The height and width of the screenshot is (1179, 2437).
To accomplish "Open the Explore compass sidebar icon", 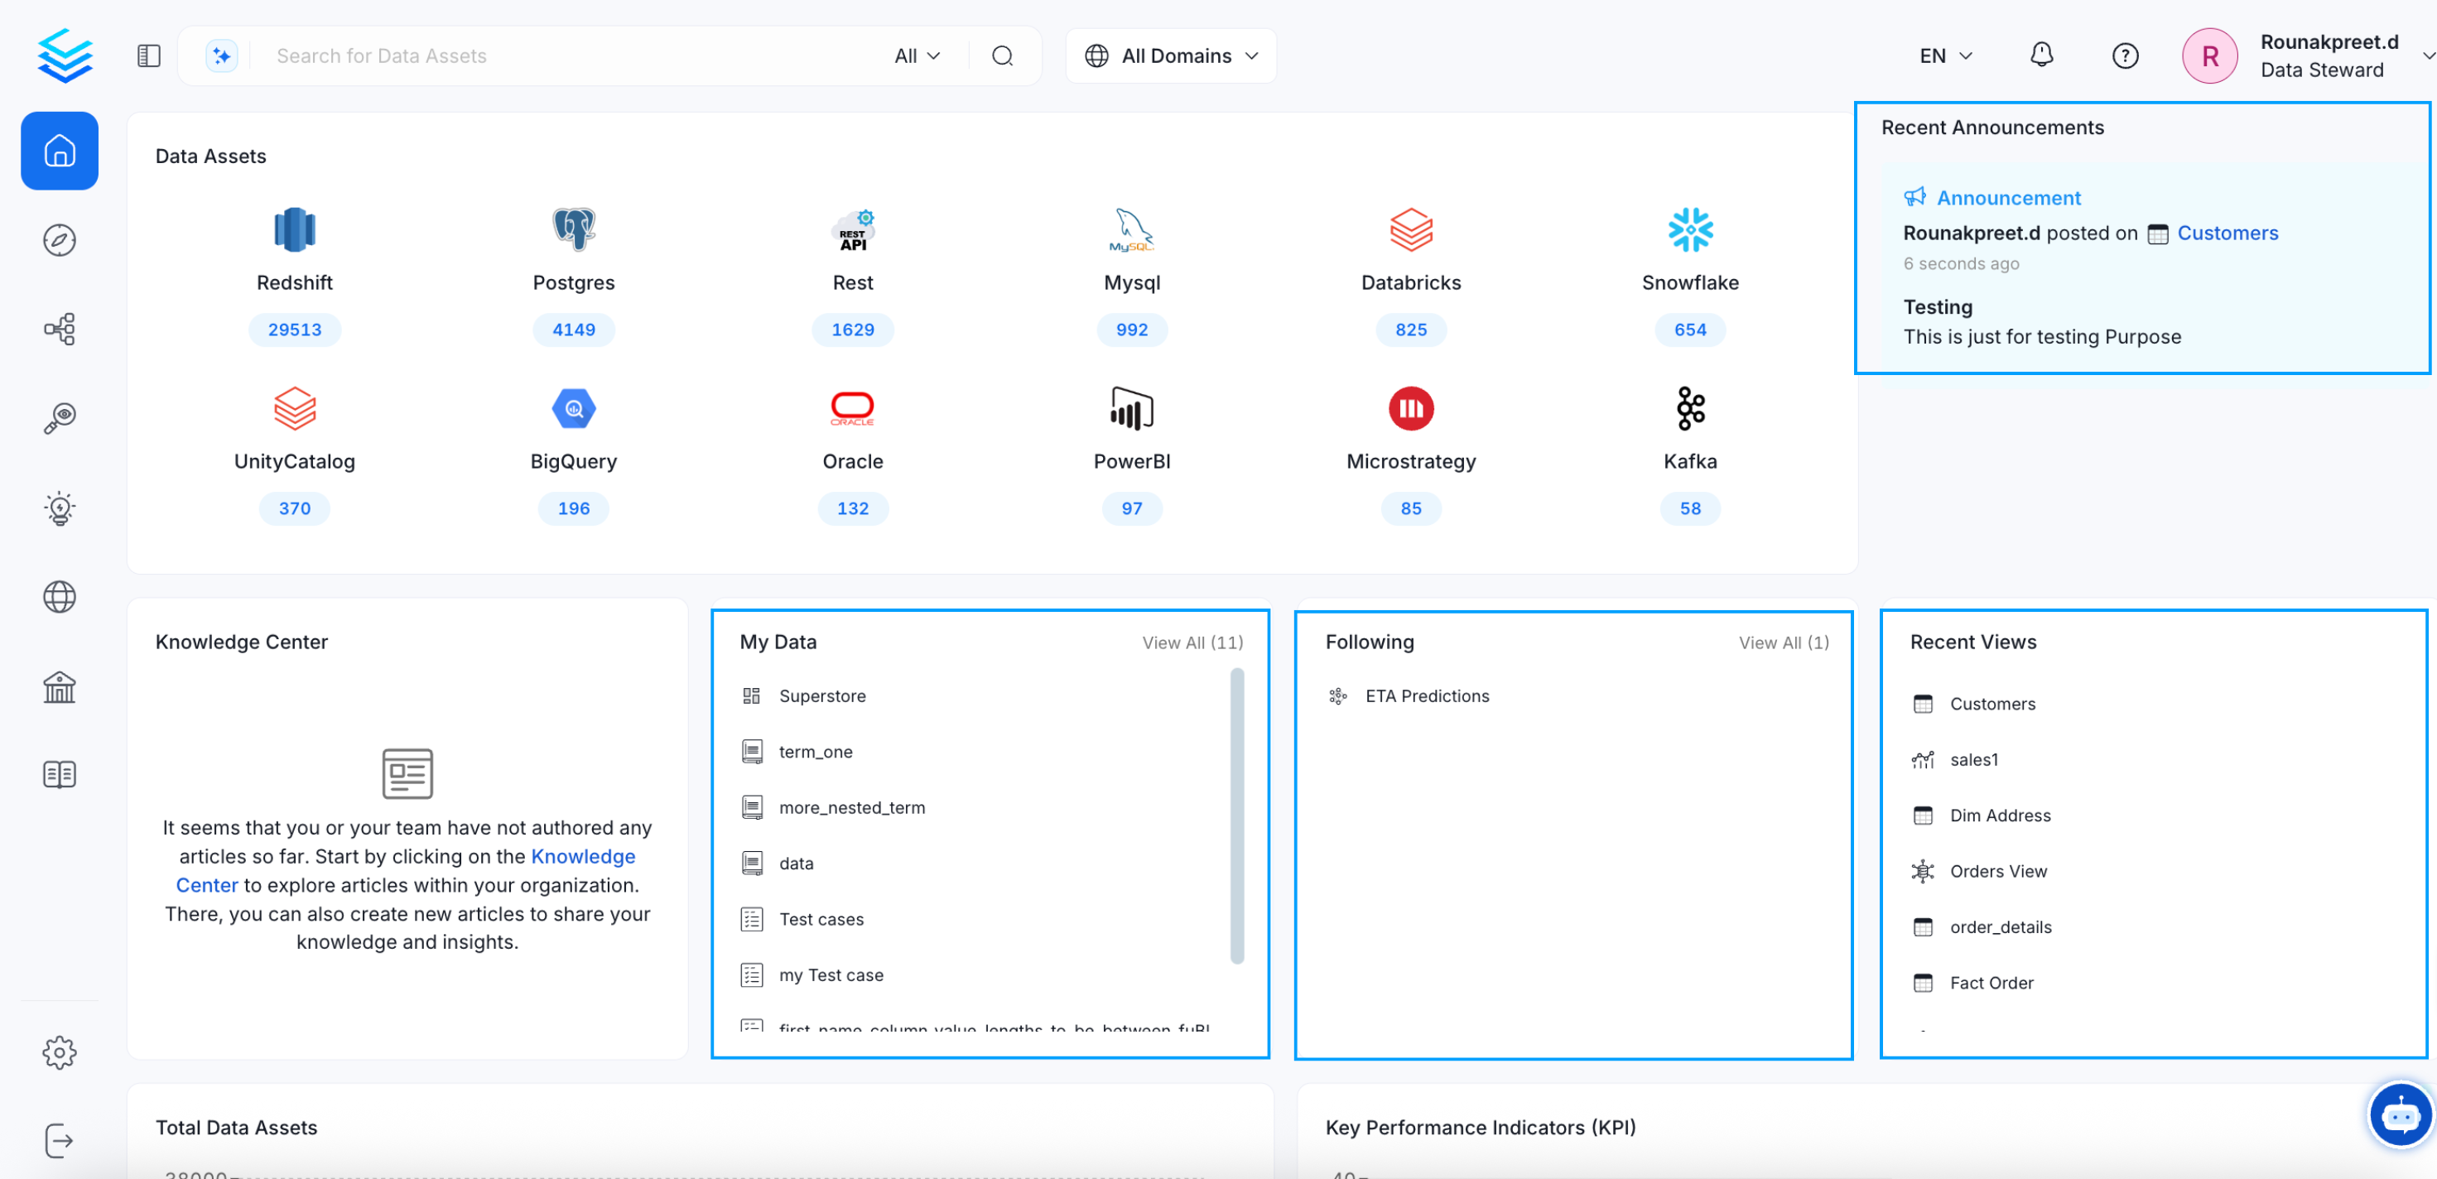I will [60, 240].
